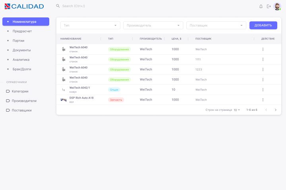The image size is (286, 190).
Task: Open Брак/Долги section
Action: coord(26,69)
